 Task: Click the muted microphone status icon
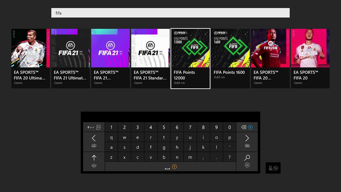(x=270, y=168)
